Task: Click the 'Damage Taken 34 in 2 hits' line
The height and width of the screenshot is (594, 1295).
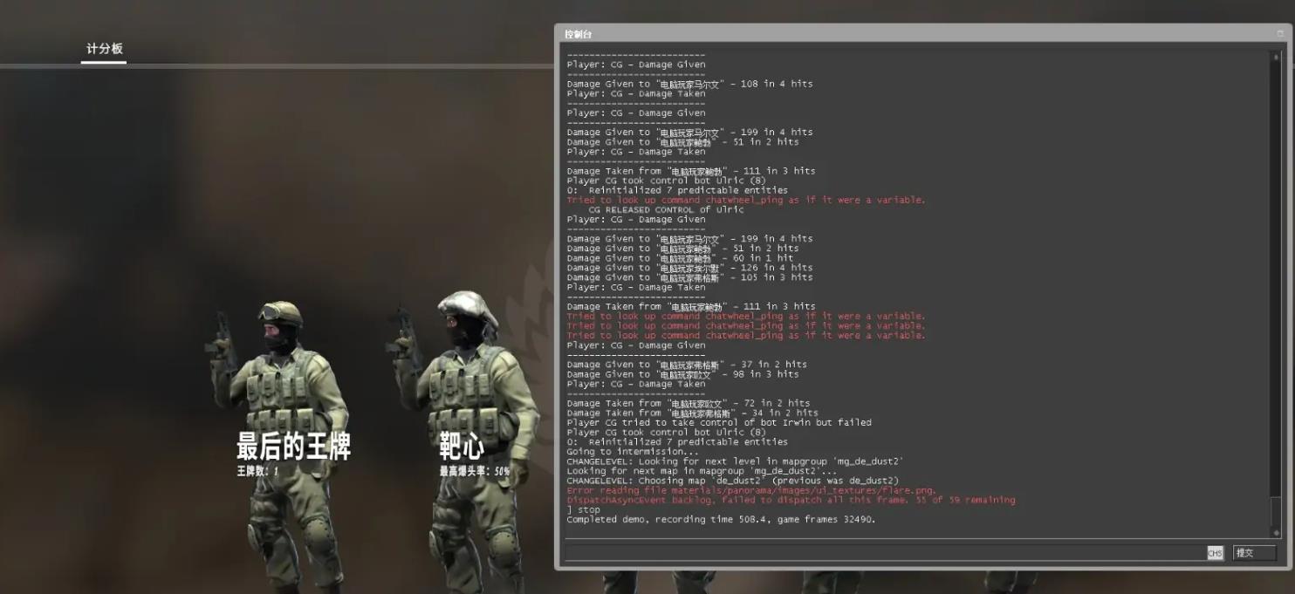Action: (x=692, y=413)
